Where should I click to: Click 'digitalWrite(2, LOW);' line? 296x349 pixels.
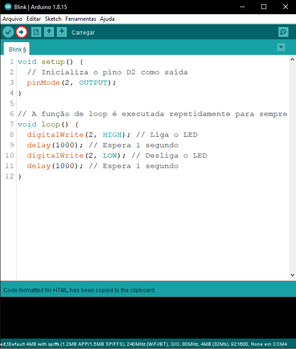(x=76, y=156)
